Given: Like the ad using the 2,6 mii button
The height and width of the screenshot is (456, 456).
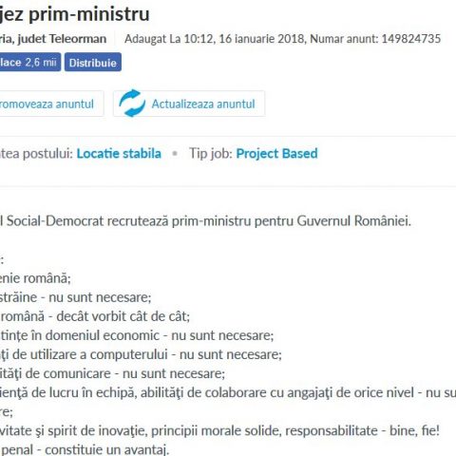Looking at the screenshot, I should 29,62.
